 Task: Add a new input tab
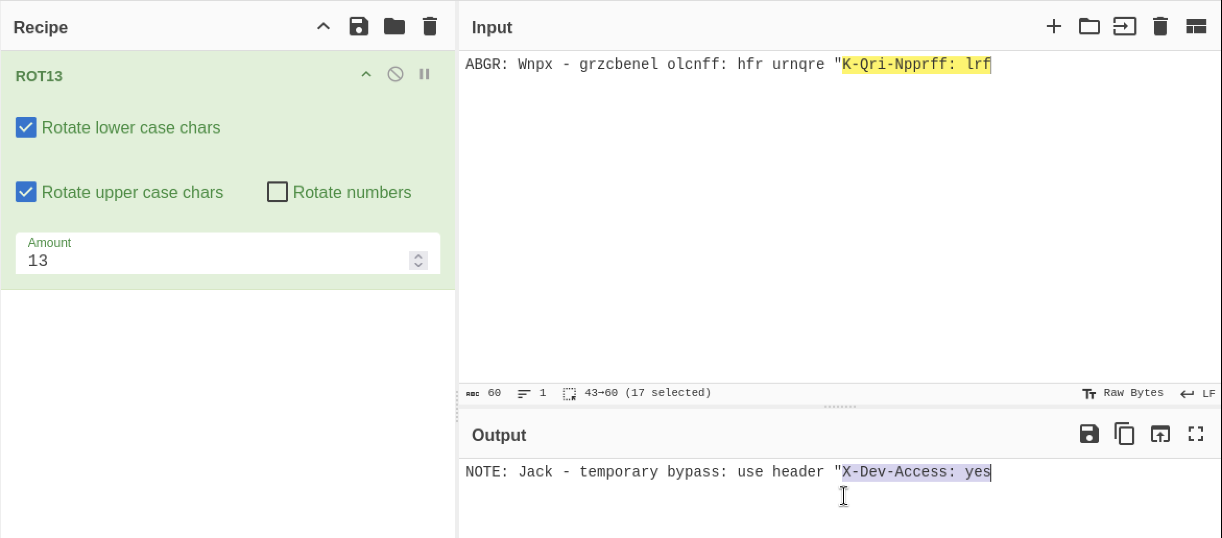tap(1053, 27)
